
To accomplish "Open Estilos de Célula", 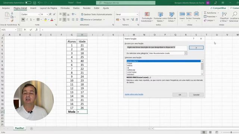I will pyautogui.click(x=172, y=17).
